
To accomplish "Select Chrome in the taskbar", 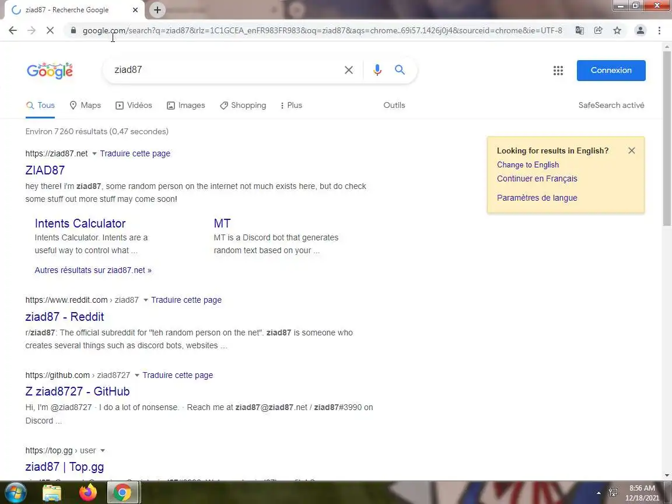I will point(123,493).
